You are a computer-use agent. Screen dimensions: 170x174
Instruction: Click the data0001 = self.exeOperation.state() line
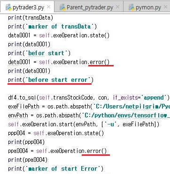click(59, 36)
